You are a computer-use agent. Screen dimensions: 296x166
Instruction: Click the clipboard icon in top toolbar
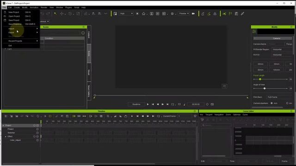point(236,13)
